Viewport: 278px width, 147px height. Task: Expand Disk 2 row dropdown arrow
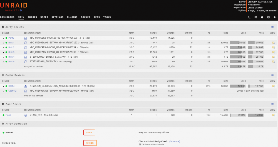coord(4,48)
